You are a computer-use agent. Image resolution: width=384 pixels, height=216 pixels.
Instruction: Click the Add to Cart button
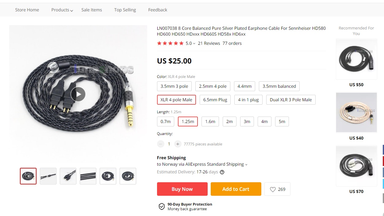pyautogui.click(x=236, y=189)
